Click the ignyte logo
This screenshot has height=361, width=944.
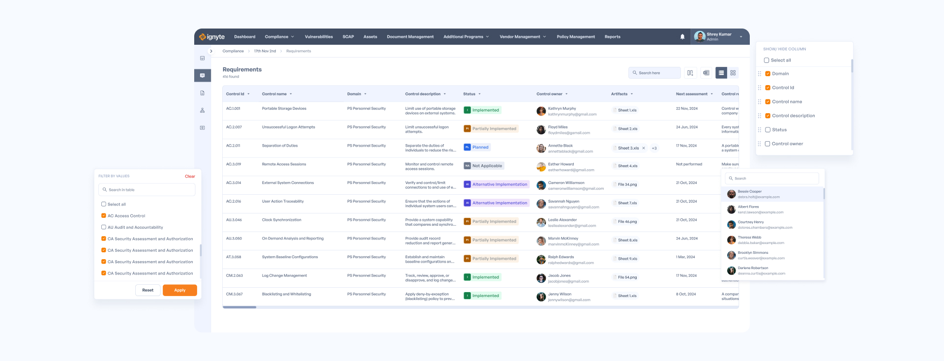click(x=212, y=37)
